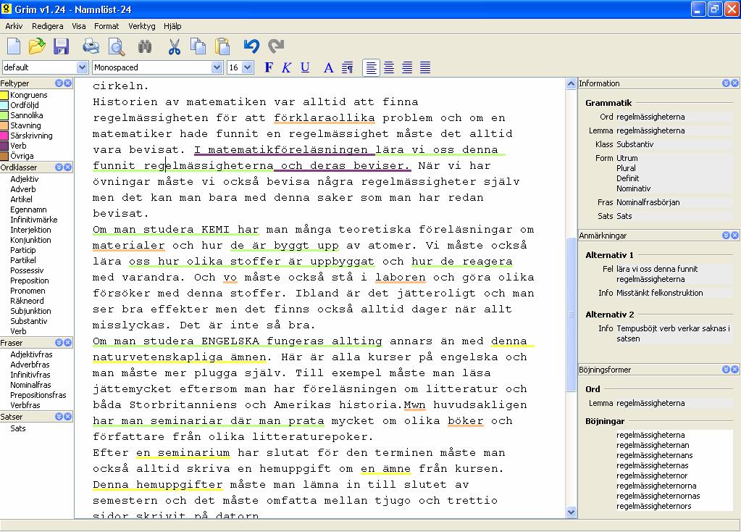Select the Sannolika error type
The height and width of the screenshot is (532, 741).
pos(27,115)
